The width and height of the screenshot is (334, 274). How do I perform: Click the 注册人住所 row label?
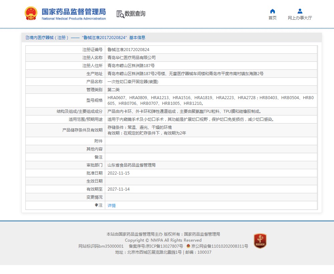(x=93, y=65)
